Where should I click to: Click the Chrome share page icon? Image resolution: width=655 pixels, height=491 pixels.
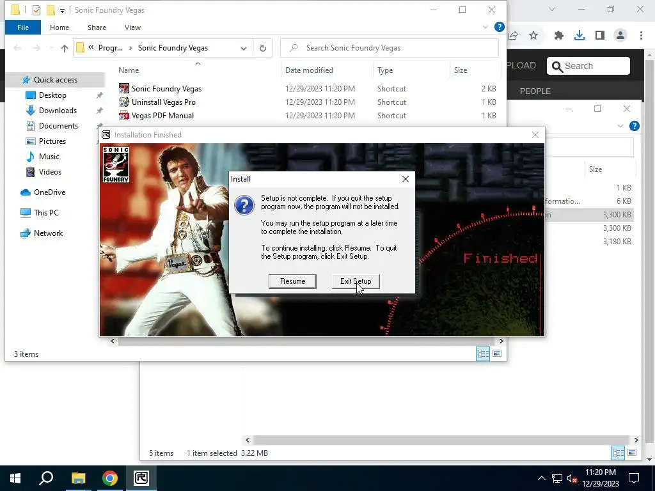tap(513, 36)
